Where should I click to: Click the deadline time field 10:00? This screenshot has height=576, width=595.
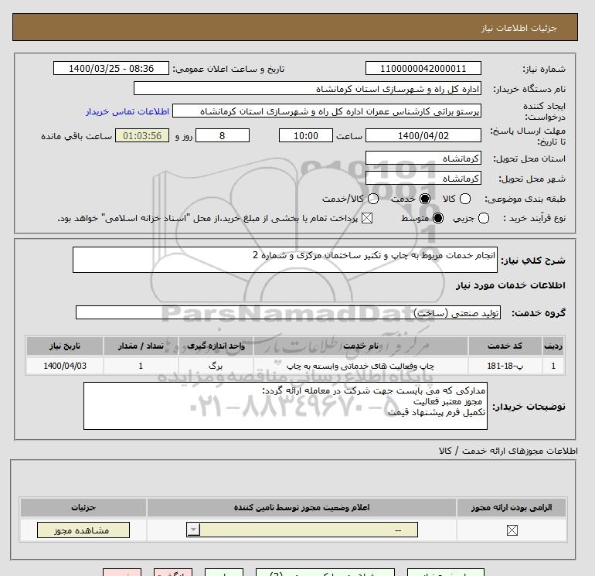pyautogui.click(x=306, y=135)
